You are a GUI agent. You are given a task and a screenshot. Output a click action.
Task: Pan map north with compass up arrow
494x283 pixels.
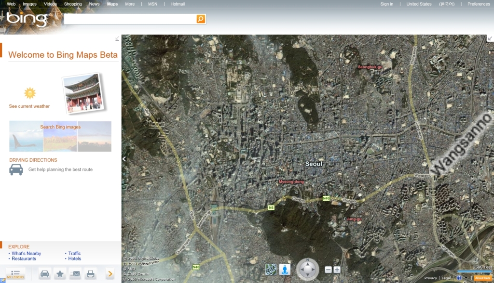[308, 263]
